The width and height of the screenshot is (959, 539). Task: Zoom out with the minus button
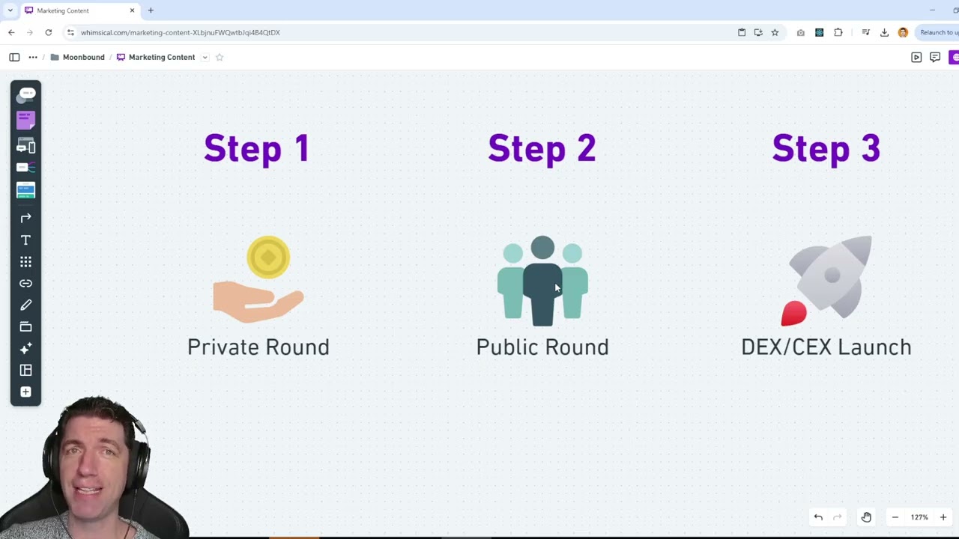click(895, 517)
